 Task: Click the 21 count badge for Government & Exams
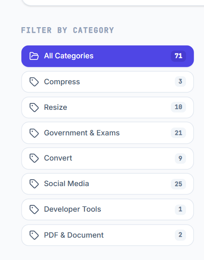click(x=178, y=133)
